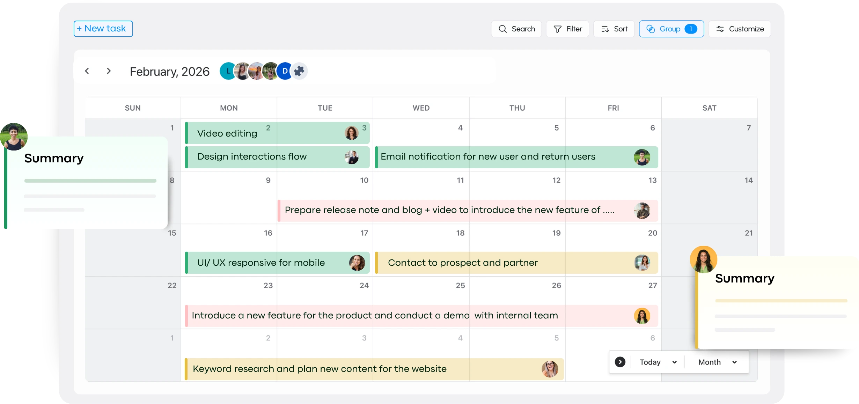Click the Keyword research task's assignee avatar

[x=550, y=369]
